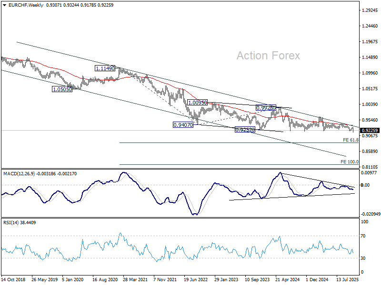The height and width of the screenshot is (285, 381).
Task: Click the 0.99280 price annotation
Action: point(266,108)
